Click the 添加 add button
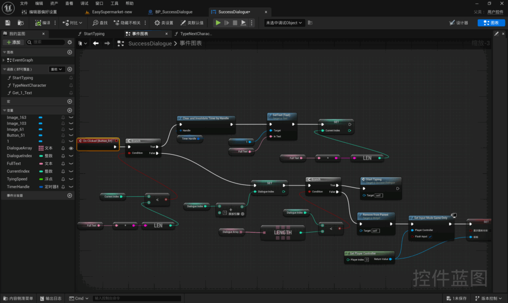Screen dimensions: 508x303 (x=13, y=42)
